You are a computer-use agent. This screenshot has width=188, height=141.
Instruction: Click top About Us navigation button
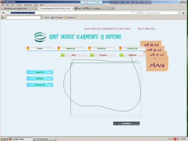(70, 49)
